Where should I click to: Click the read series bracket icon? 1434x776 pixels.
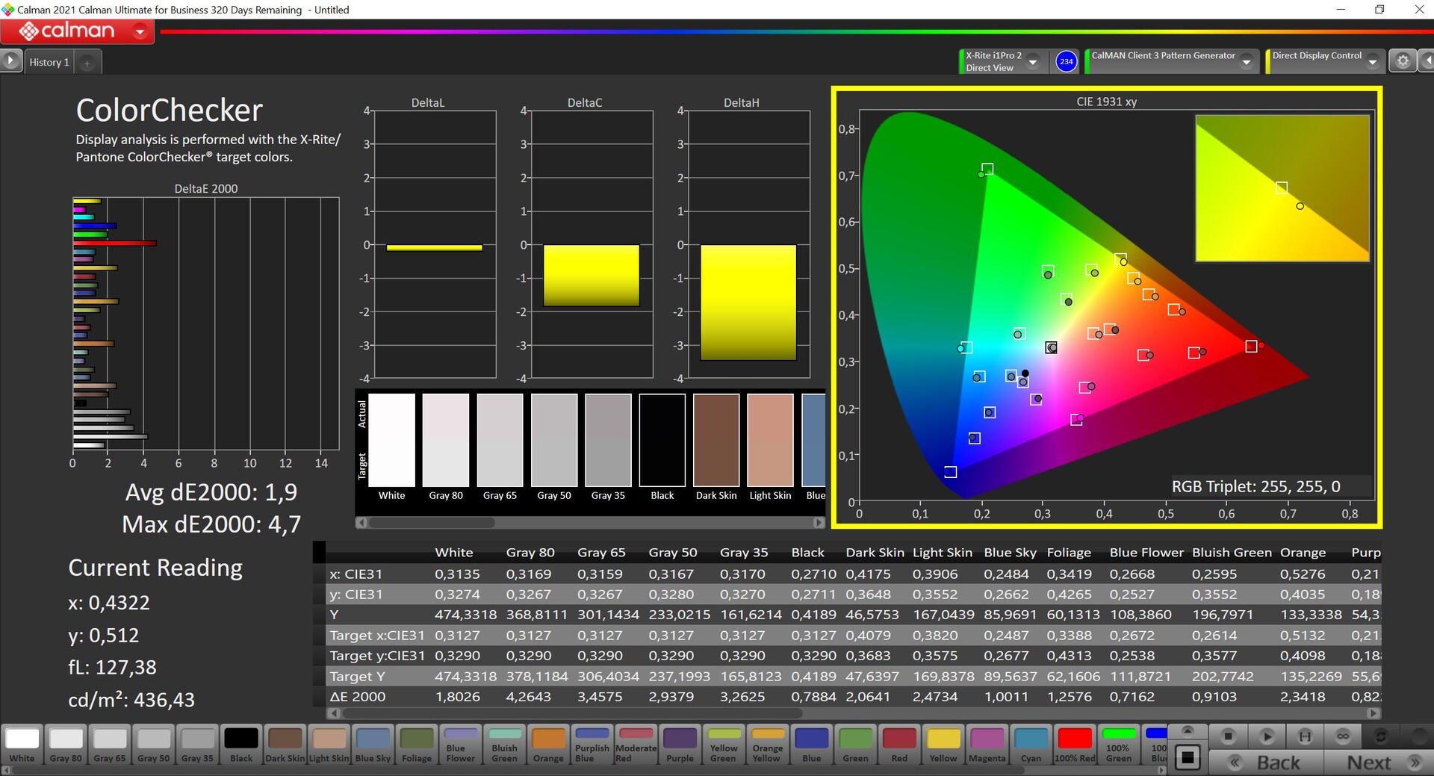(1305, 736)
